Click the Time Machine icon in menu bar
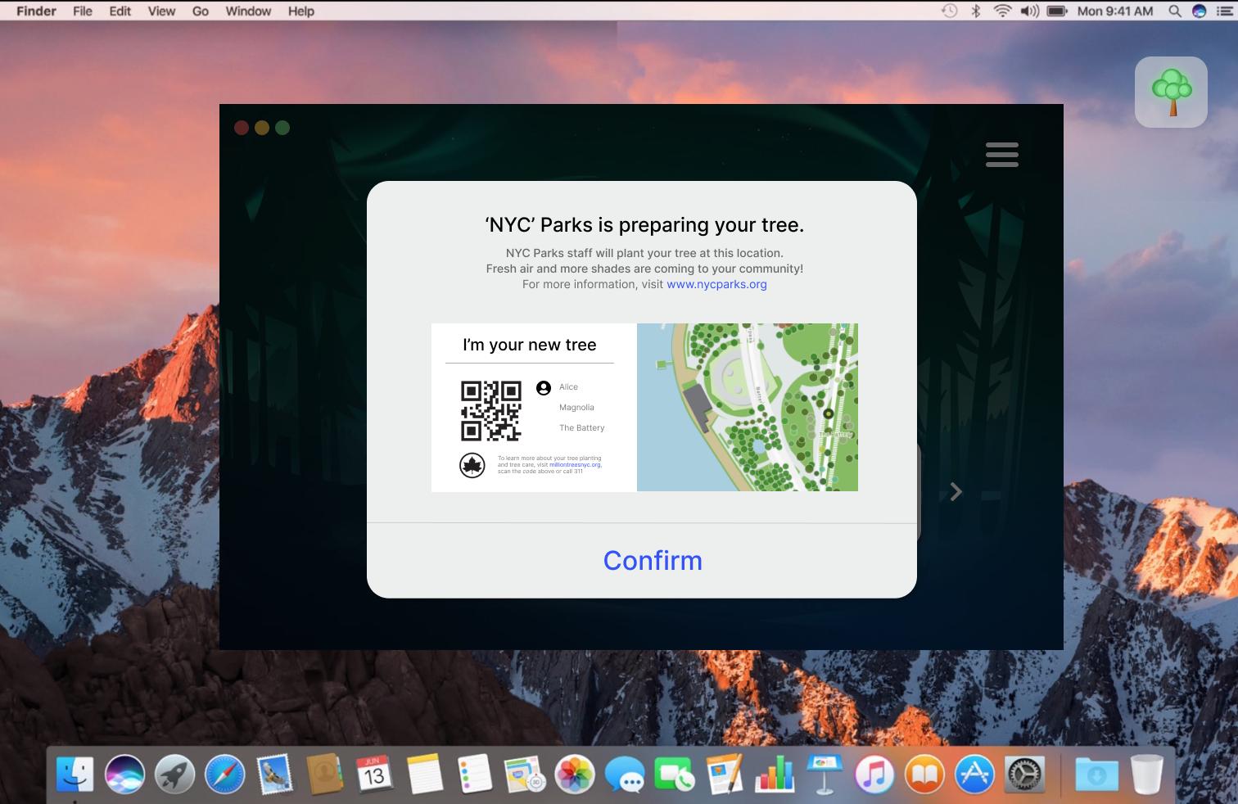 click(x=950, y=11)
